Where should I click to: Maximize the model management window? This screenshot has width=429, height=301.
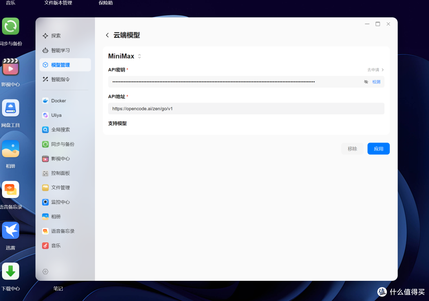[378, 24]
